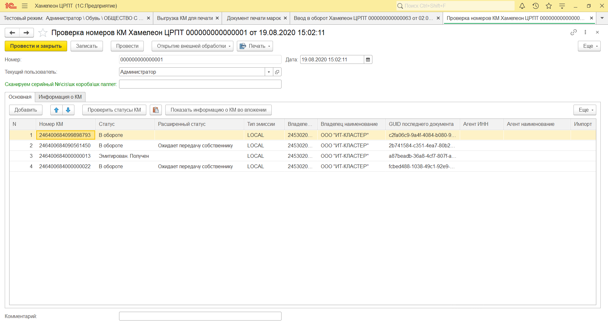Viewport: 608px width, 325px height.
Task: Move row up with blue arrow
Action: [56, 110]
